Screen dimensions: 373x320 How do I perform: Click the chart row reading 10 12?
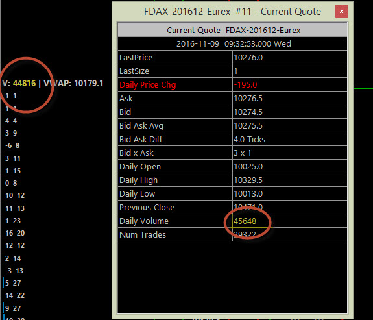click(15, 196)
